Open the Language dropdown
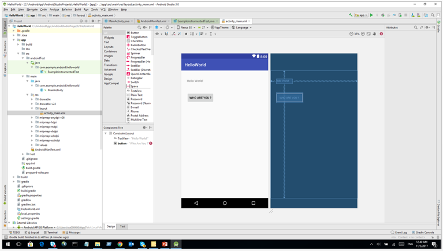 click(241, 27)
